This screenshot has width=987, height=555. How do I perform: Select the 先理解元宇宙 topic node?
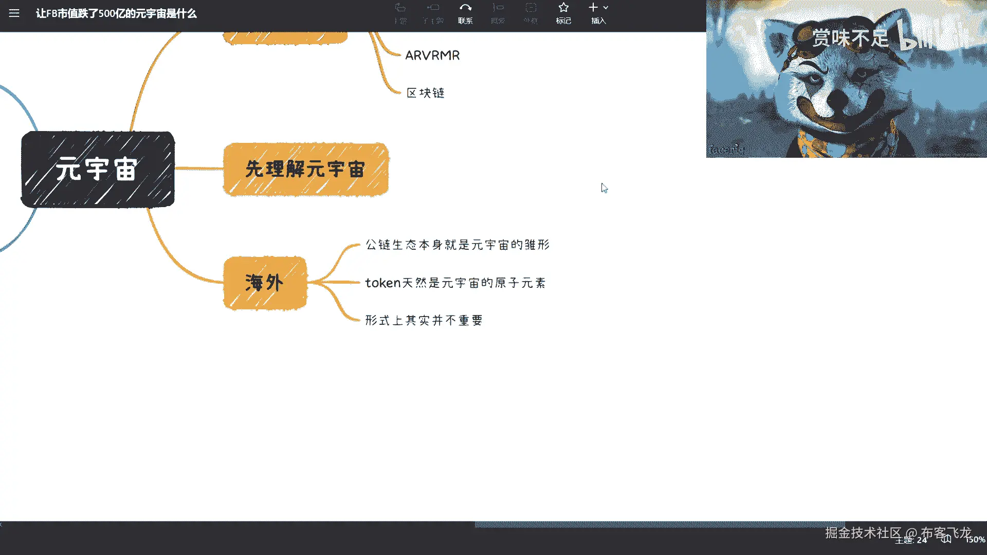pyautogui.click(x=305, y=170)
